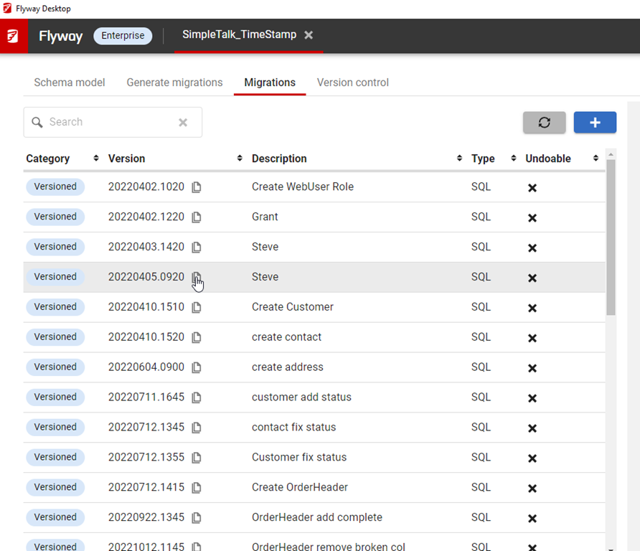Close the SimpleTalk_TimeStamp project tab
This screenshot has width=640, height=551.
[x=309, y=35]
